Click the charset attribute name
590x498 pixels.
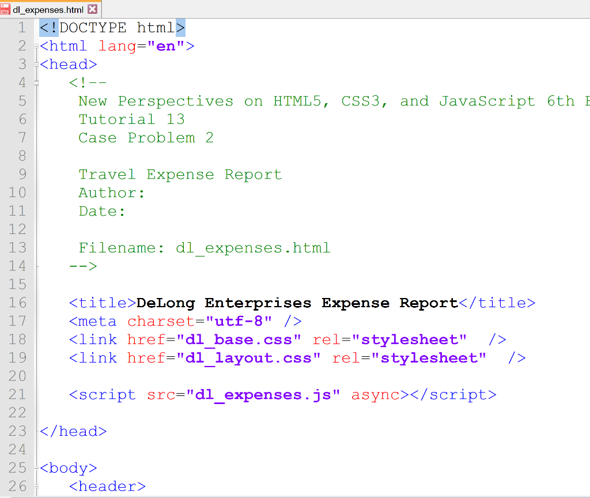point(161,322)
